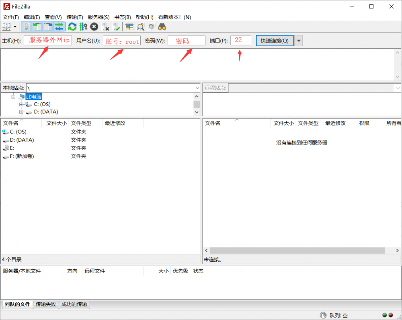Toggle processing of the transfer queue

[x=83, y=26]
